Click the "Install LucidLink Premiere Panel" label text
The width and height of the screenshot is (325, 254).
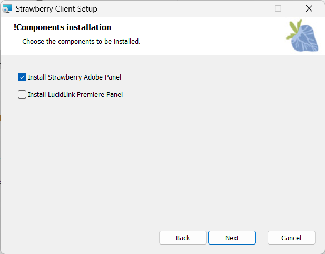coord(75,95)
